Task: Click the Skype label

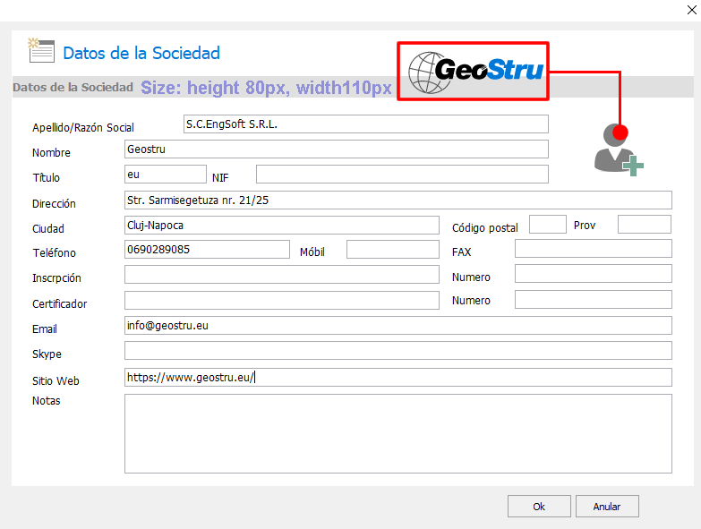Action: click(47, 354)
